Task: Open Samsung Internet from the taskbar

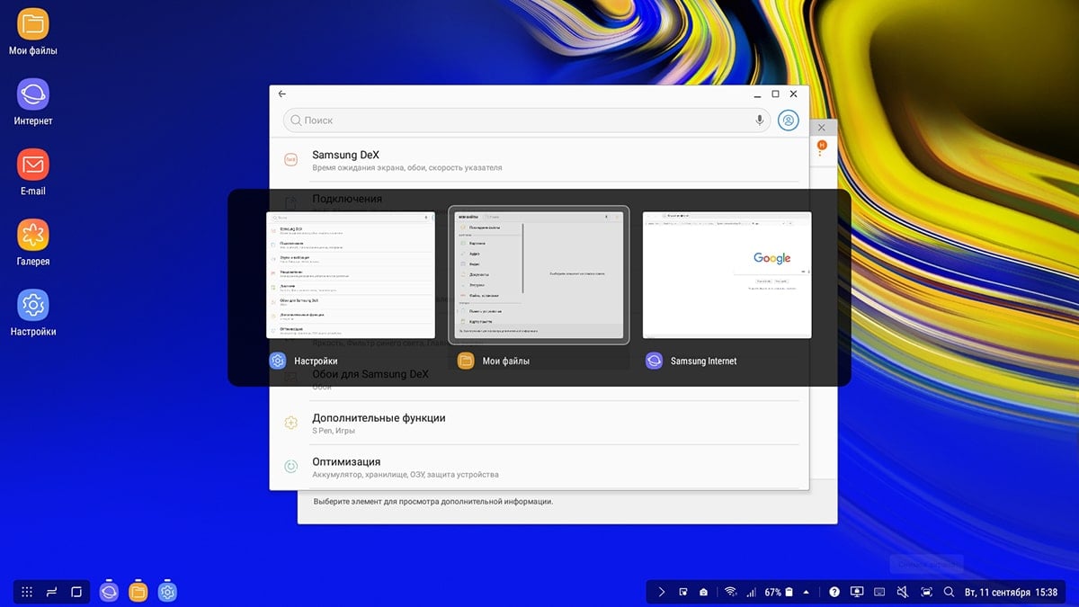Action: (x=109, y=592)
